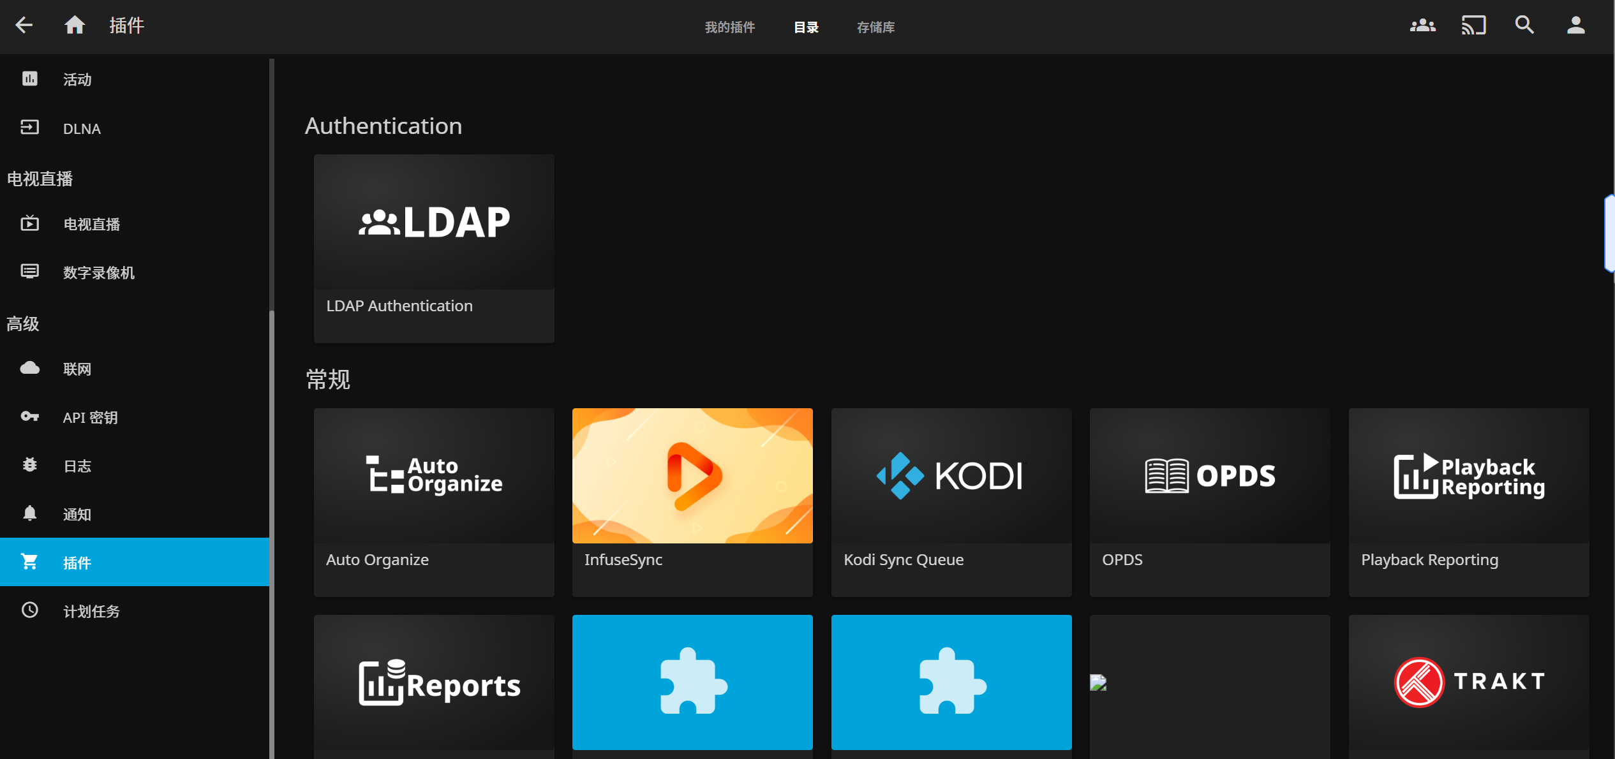This screenshot has height=759, width=1615.
Task: Open 电视直播 sidebar item
Action: click(135, 224)
